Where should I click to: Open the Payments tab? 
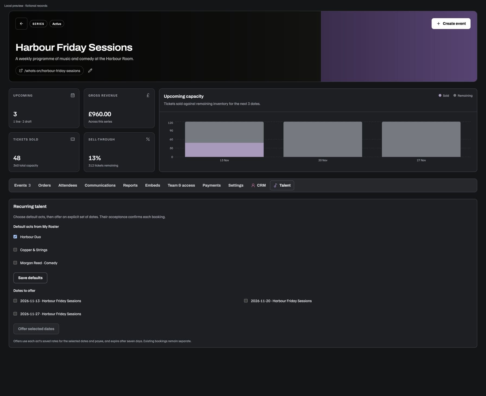[212, 185]
